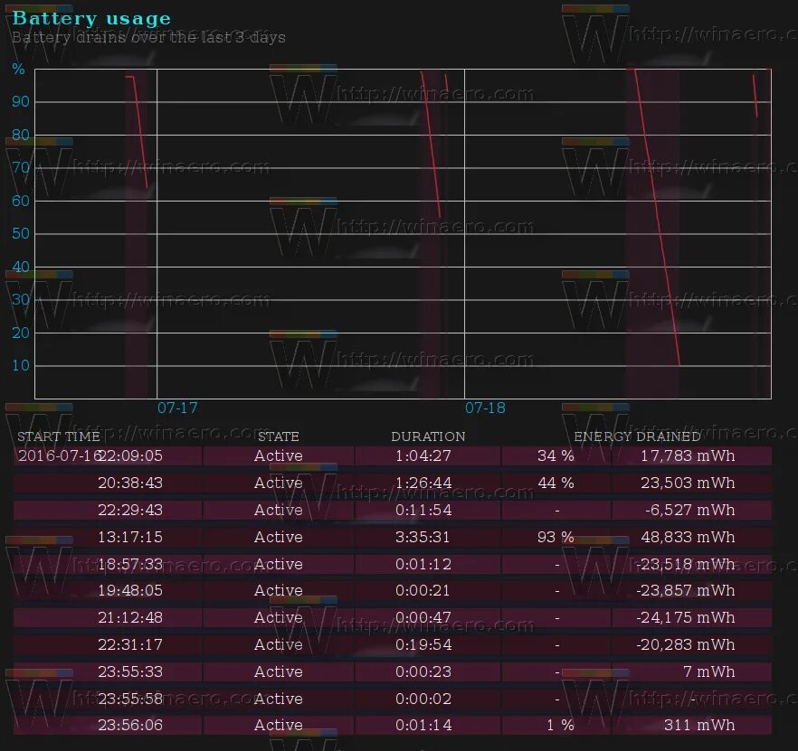Select duration 0:01:12
The height and width of the screenshot is (751, 798).
coord(423,564)
